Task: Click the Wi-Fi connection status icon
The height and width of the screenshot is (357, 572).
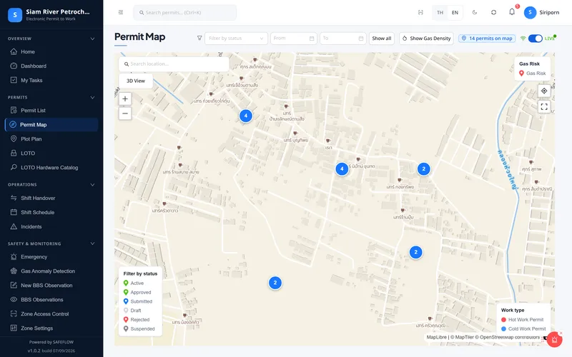Action: coord(523,39)
